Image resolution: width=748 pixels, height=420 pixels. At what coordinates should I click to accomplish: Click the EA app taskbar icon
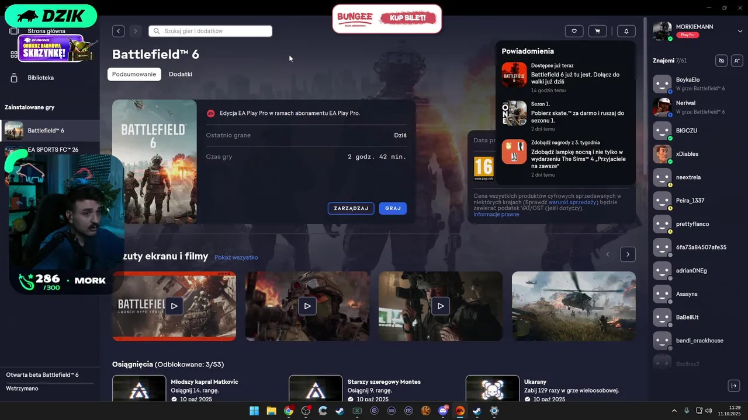(x=460, y=411)
